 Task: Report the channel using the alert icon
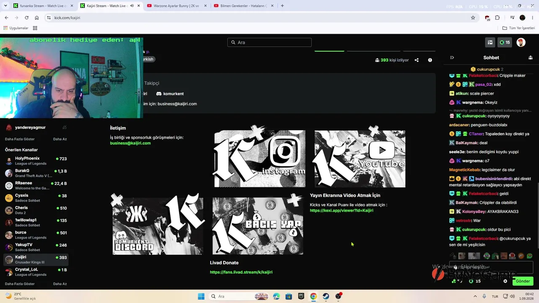pyautogui.click(x=430, y=60)
